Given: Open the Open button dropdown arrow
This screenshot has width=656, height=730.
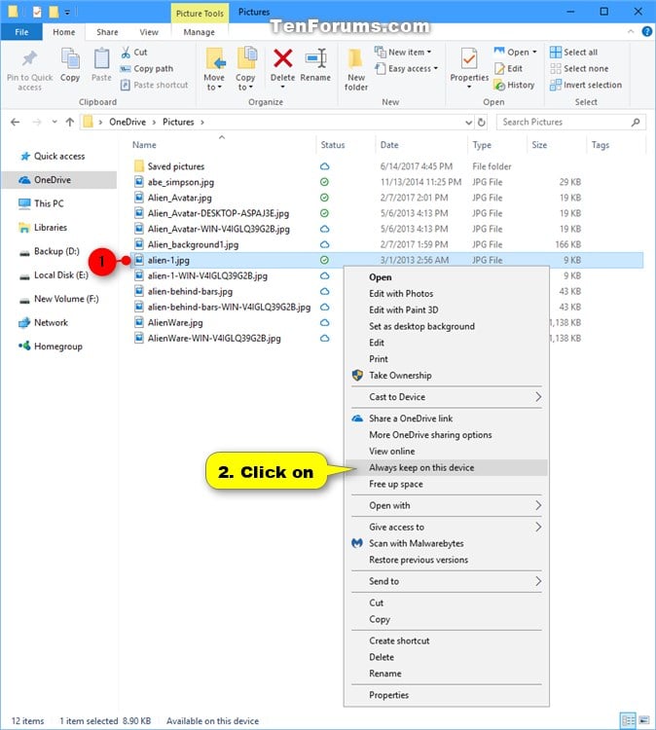Looking at the screenshot, I should pos(534,53).
